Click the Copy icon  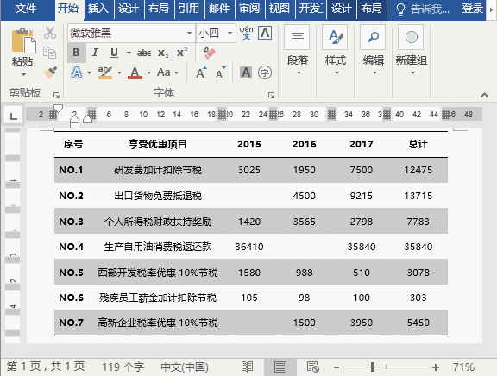[x=49, y=53]
